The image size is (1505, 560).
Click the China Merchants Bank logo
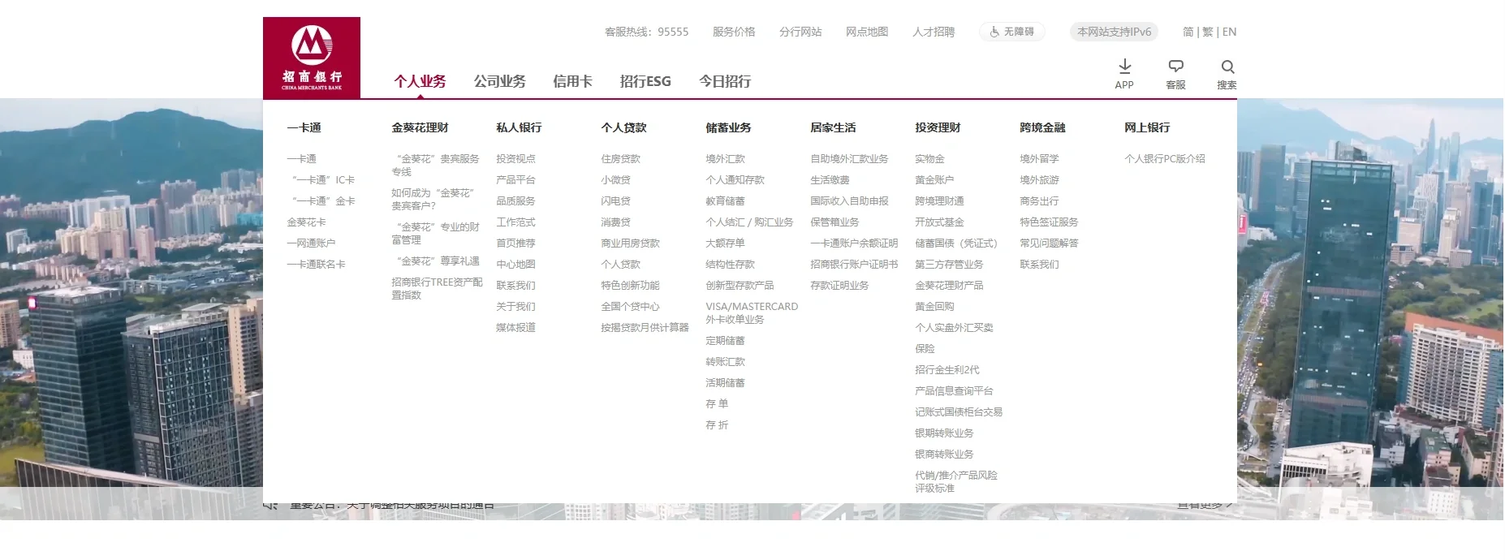[x=312, y=58]
